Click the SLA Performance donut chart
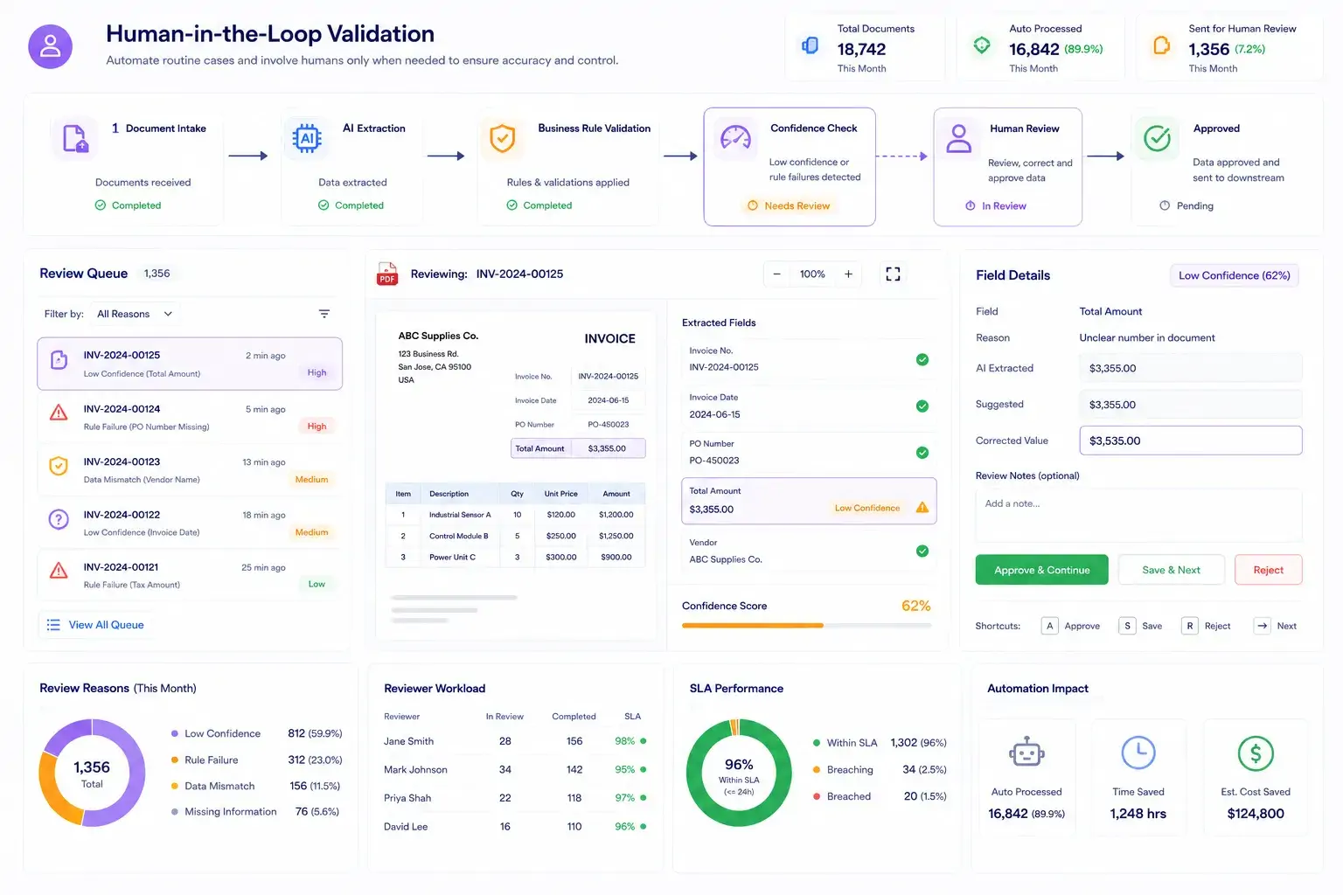 [x=739, y=773]
